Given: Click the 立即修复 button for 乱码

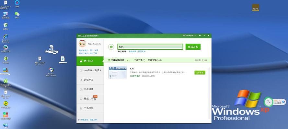Looking at the screenshot, I should click(200, 73).
